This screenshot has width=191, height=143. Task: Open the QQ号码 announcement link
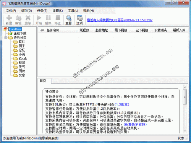120,20
